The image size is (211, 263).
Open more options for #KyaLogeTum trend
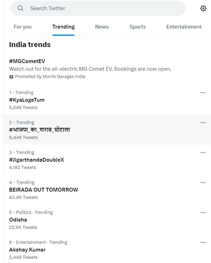click(x=203, y=93)
